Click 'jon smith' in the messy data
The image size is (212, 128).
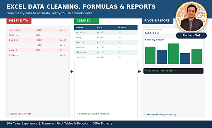[x=15, y=30]
